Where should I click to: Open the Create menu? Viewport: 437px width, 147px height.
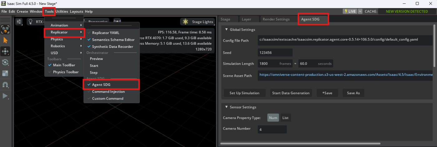pos(22,11)
